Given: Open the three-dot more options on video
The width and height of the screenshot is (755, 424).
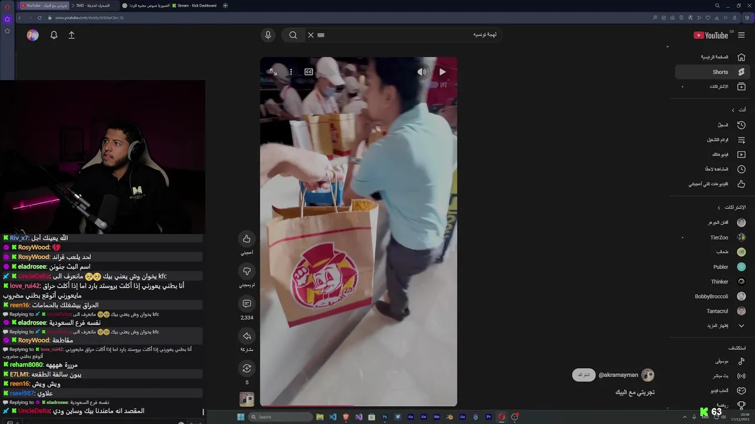Looking at the screenshot, I should [291, 72].
